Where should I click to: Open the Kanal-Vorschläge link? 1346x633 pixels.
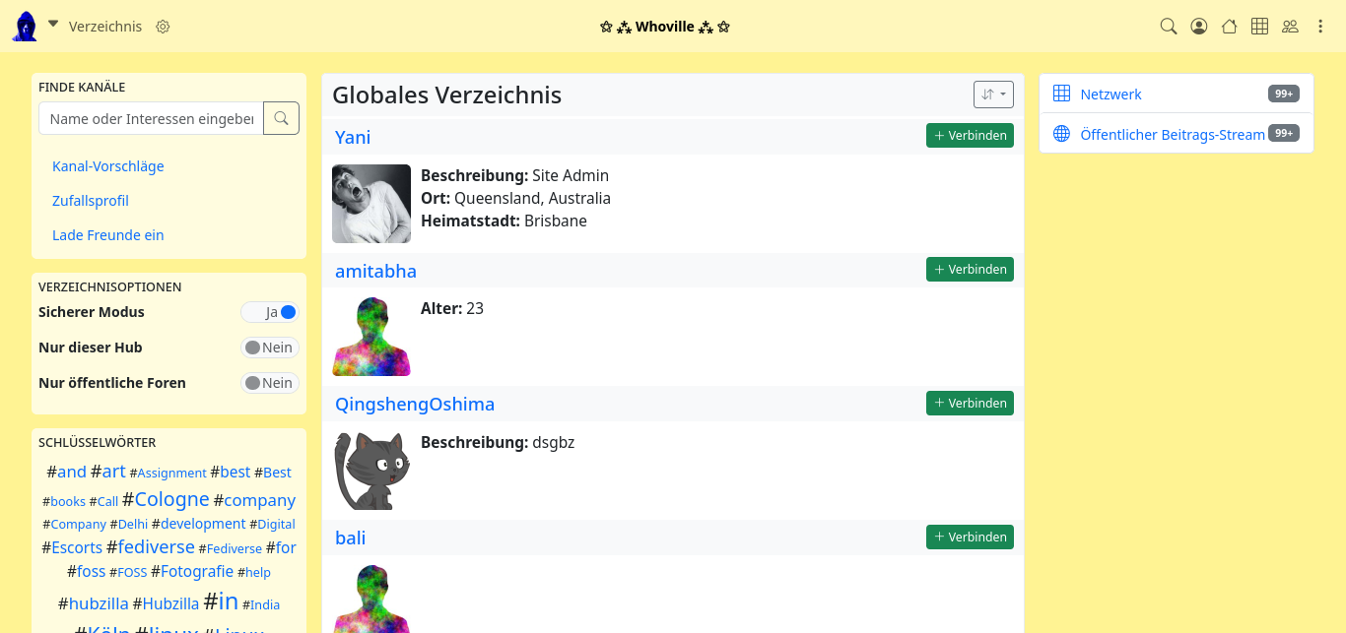pos(108,166)
